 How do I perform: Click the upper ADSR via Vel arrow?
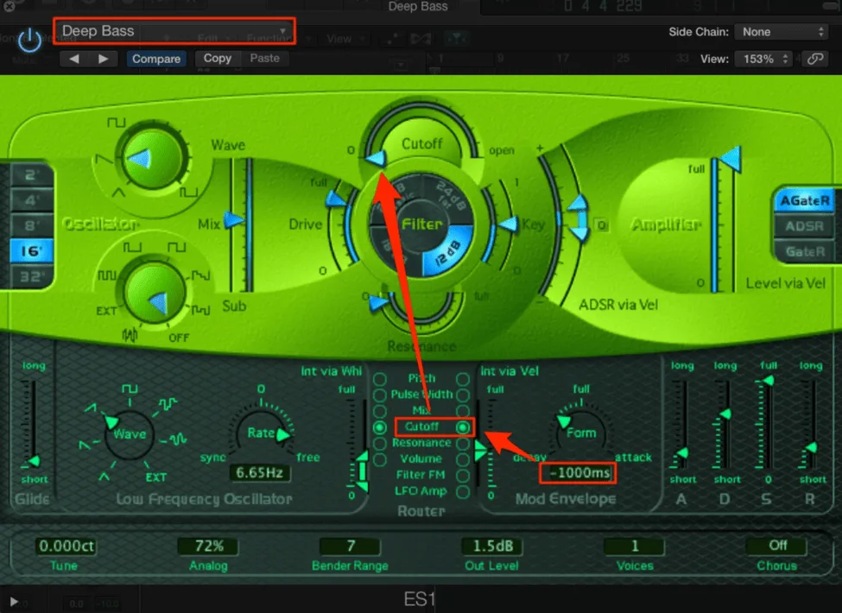click(579, 203)
